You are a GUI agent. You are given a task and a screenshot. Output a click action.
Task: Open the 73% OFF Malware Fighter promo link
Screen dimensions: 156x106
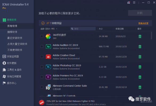point(70,101)
